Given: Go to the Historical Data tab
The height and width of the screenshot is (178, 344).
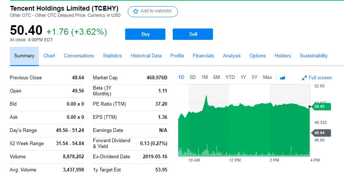Looking at the screenshot, I should pos(146,56).
